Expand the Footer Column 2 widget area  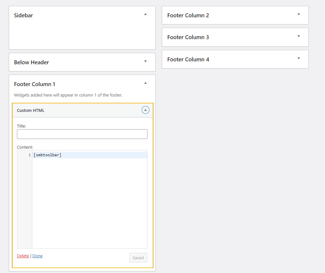coord(298,14)
